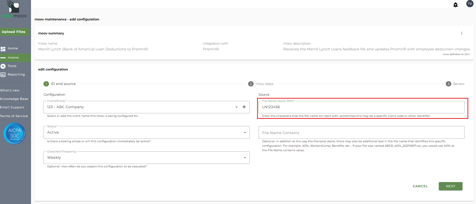Image resolution: width=476 pixels, height=204 pixels.
Task: Jump to step 3 Review
Action: pos(455,84)
